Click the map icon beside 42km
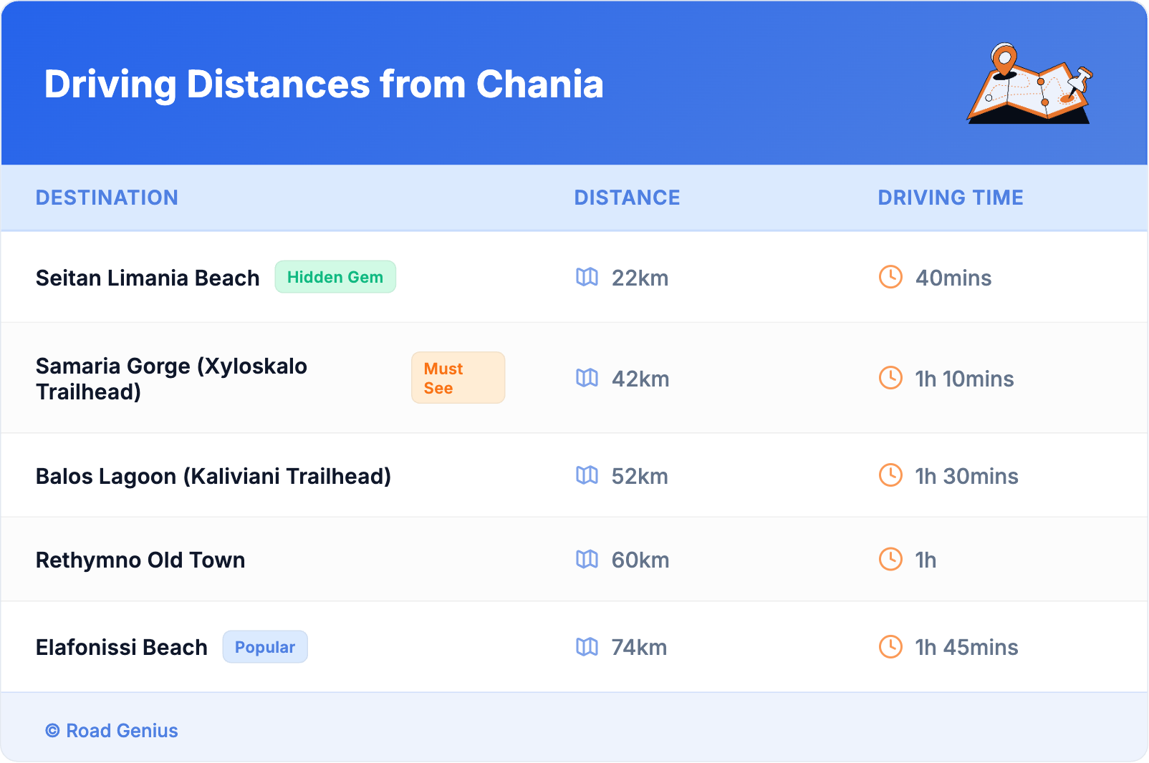Screen dimensions: 1149x763 click(587, 378)
